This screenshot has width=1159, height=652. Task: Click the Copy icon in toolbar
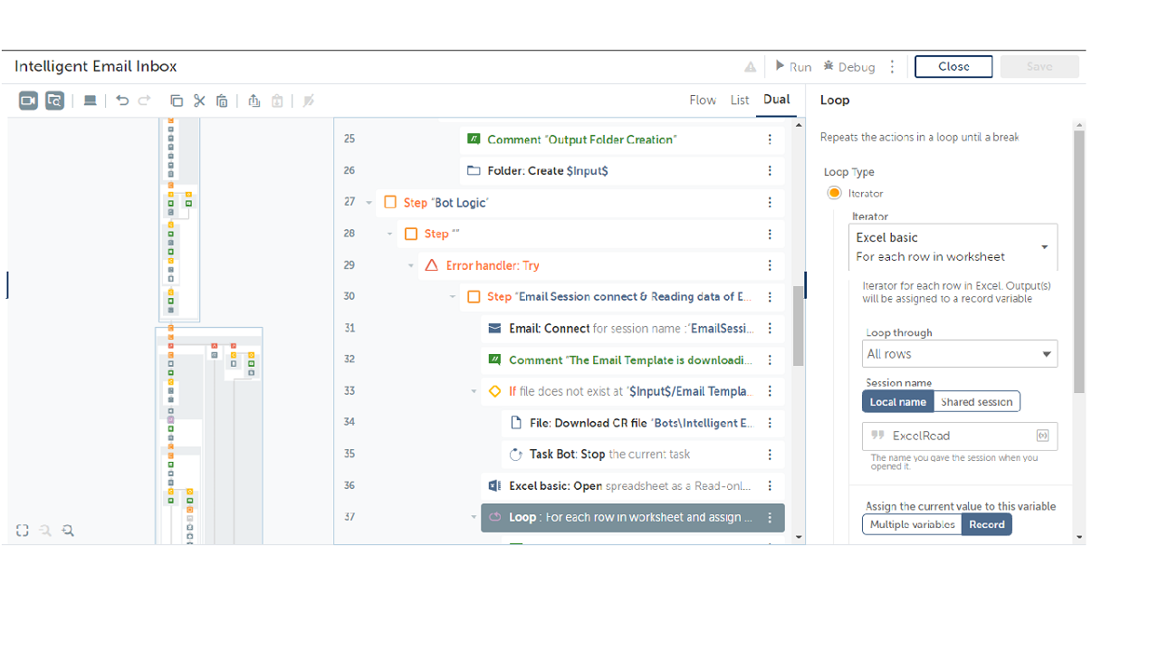click(x=177, y=101)
